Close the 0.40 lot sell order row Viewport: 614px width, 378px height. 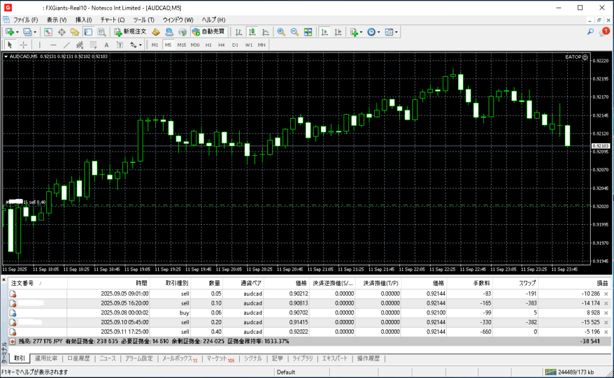606,332
